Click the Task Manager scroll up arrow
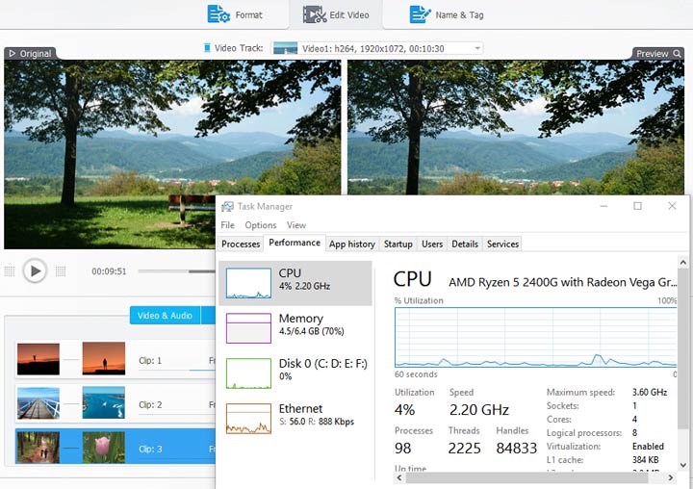Image resolution: width=693 pixels, height=489 pixels. [x=682, y=263]
